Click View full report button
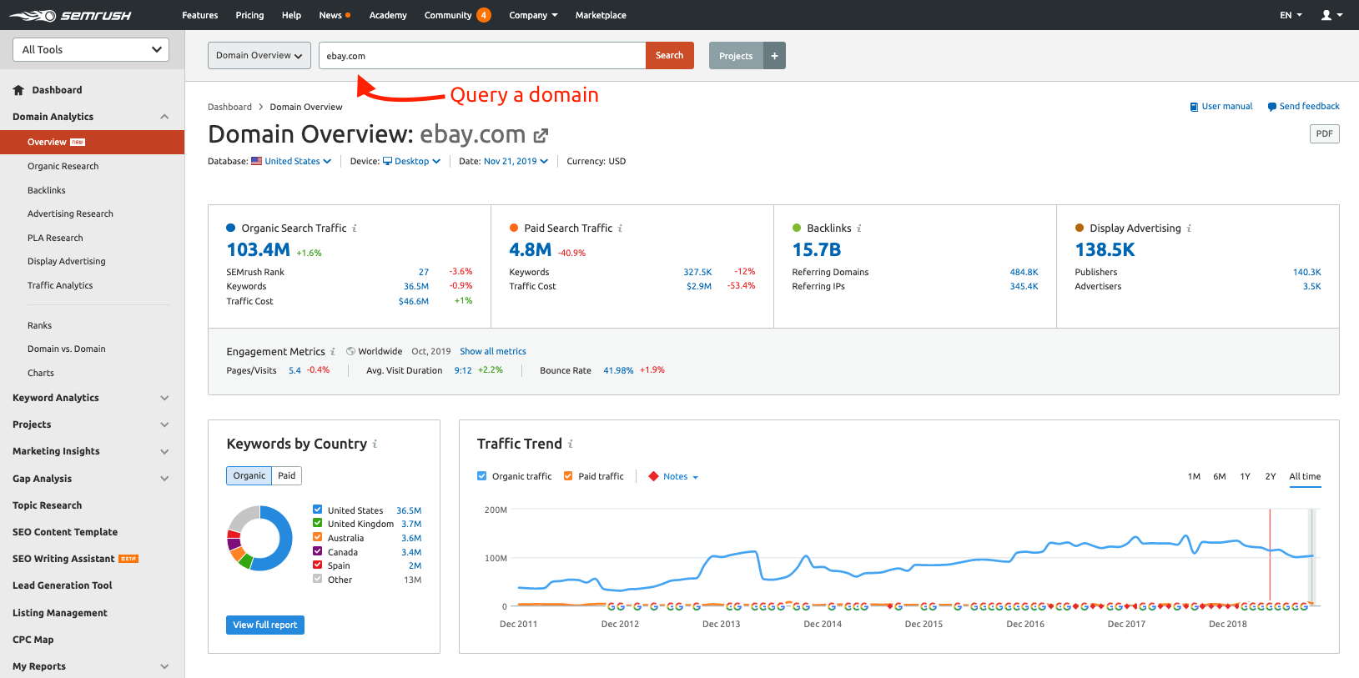This screenshot has height=678, width=1359. coord(265,625)
